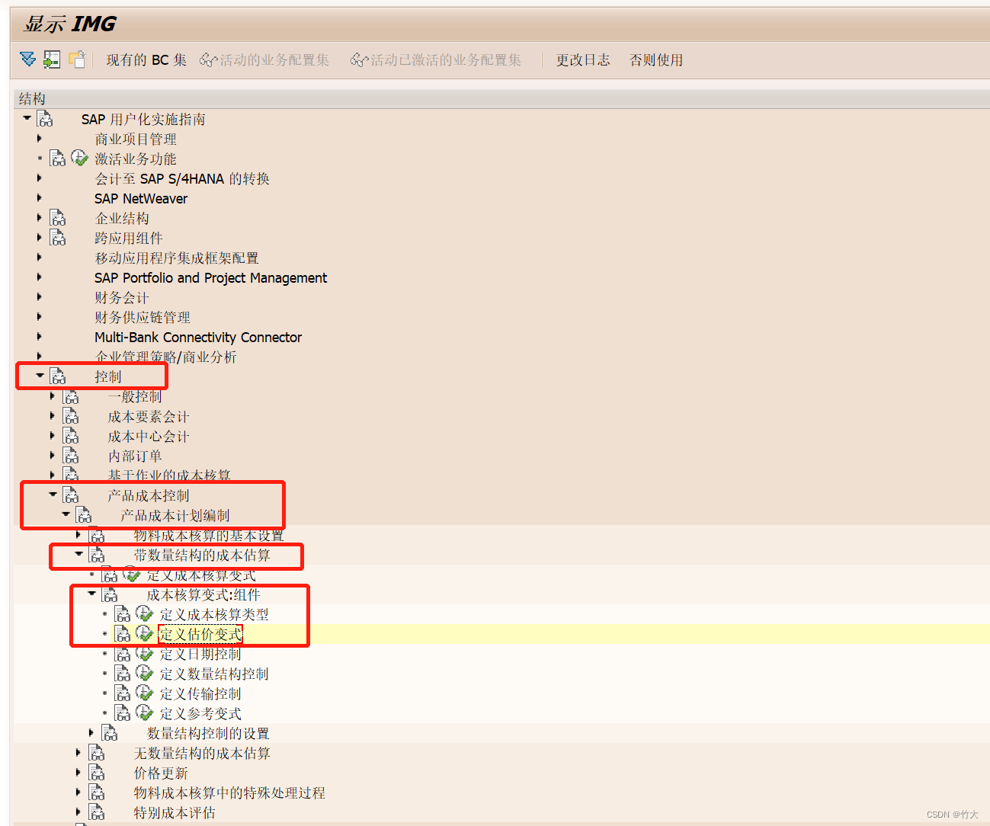Viewport: 990px width, 826px height.
Task: Open documentation icon for 控制
Action: tap(58, 376)
